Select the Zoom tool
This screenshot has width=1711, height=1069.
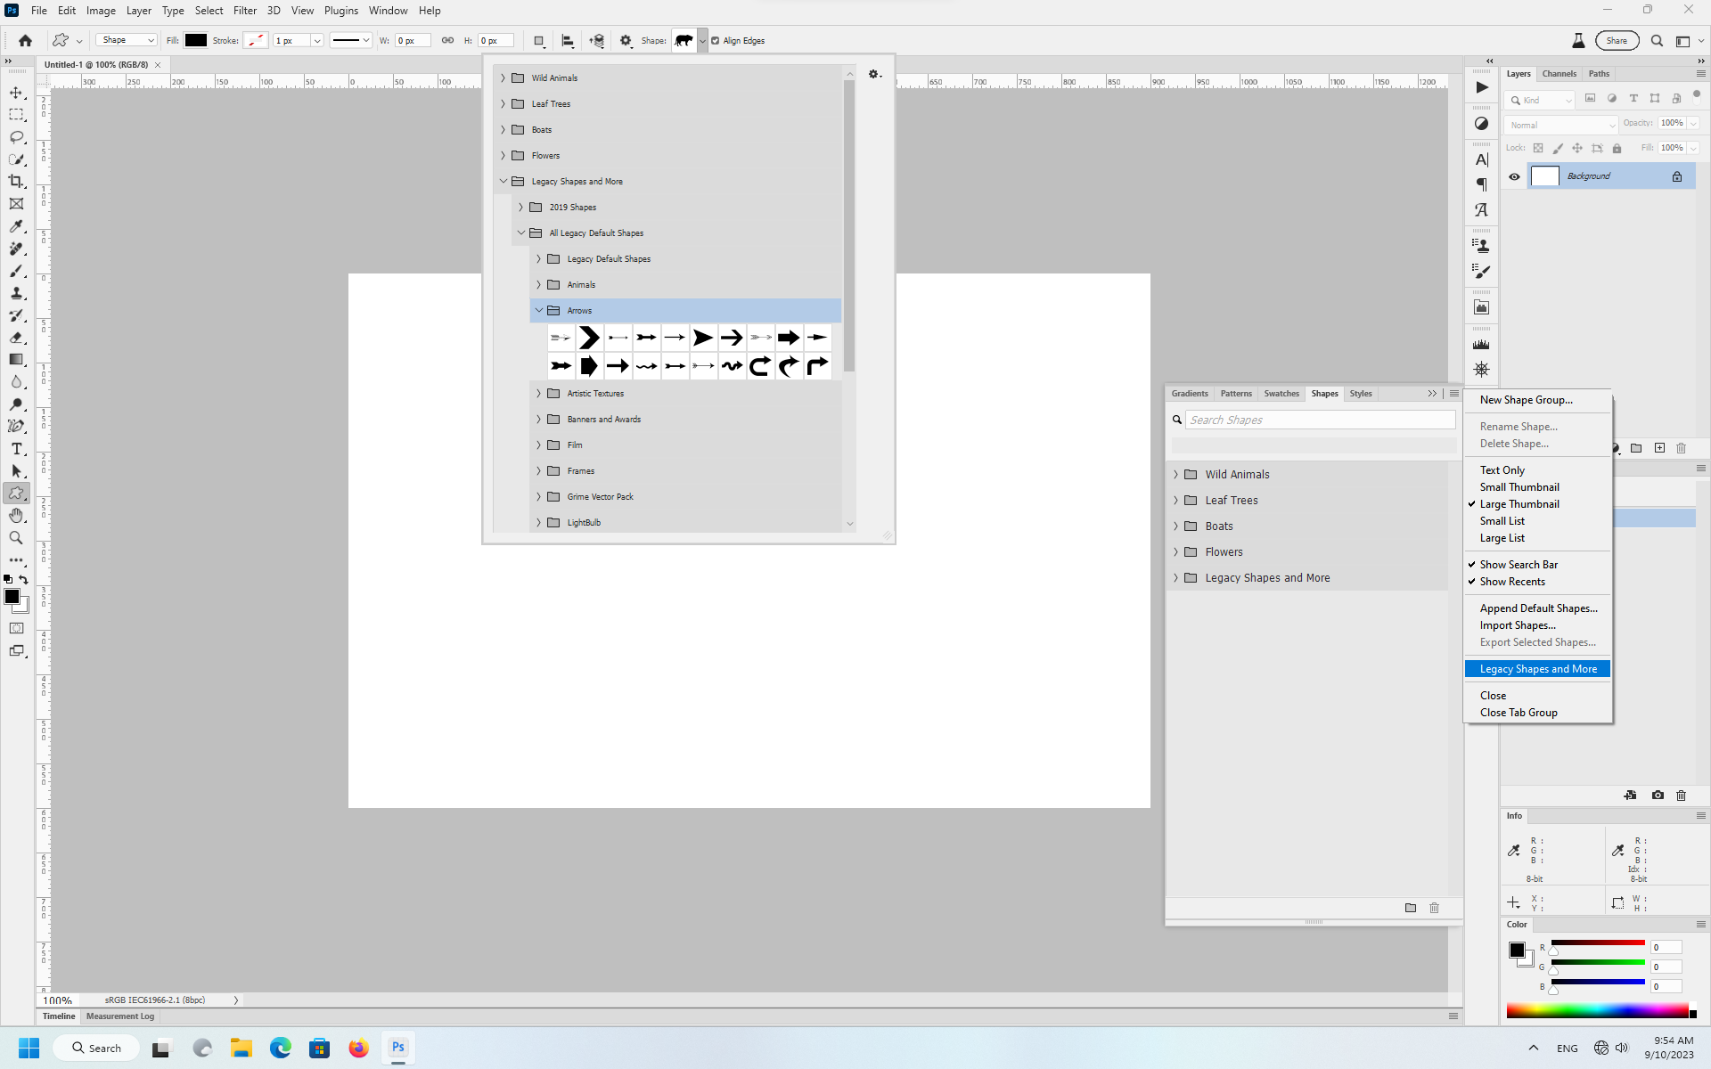click(16, 537)
